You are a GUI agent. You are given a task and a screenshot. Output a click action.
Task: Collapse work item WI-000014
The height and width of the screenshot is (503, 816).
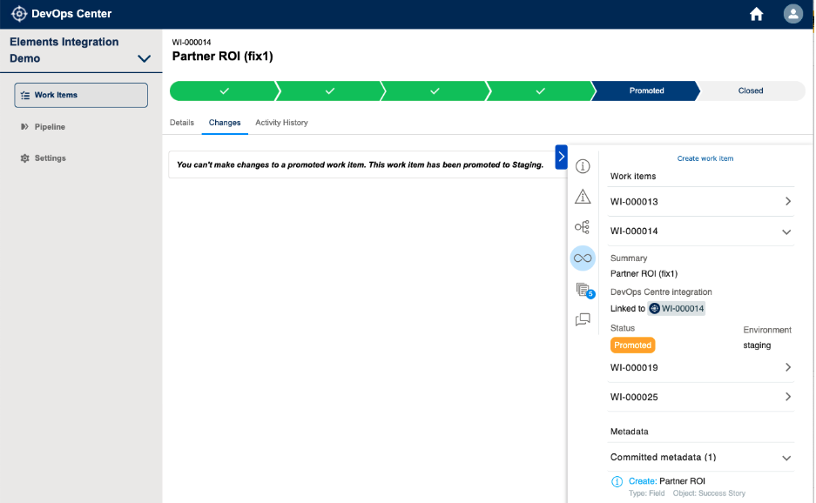(x=787, y=231)
